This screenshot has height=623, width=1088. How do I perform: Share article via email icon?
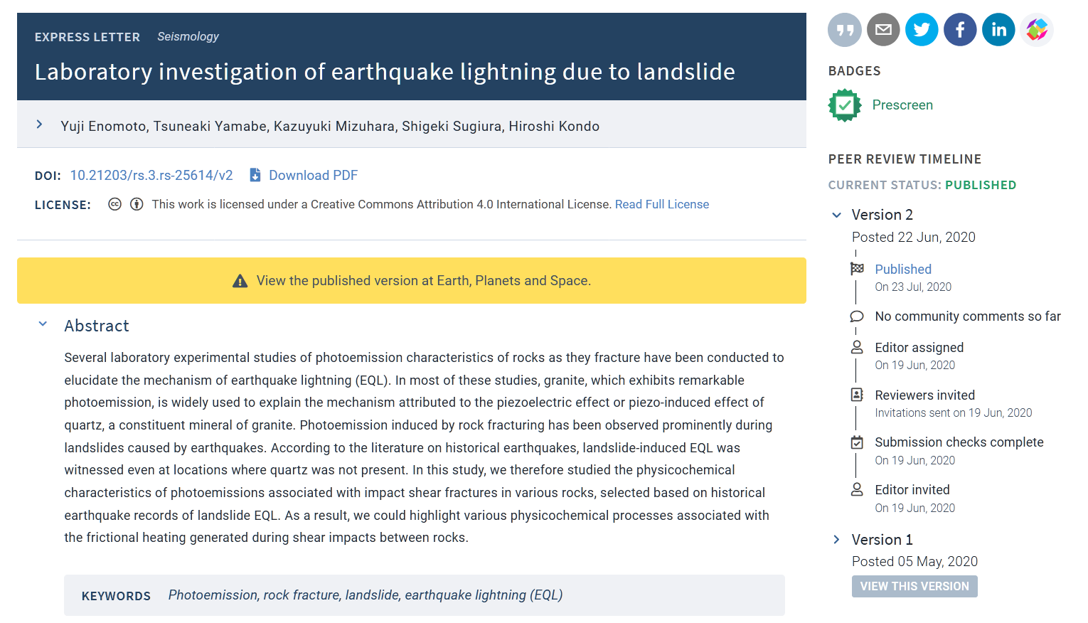point(883,30)
